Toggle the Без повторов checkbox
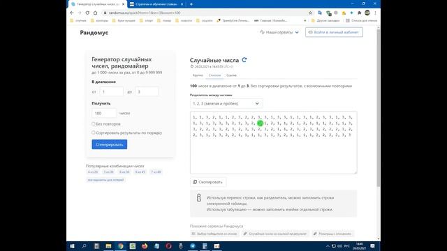This screenshot has height=251, width=447. pyautogui.click(x=93, y=124)
